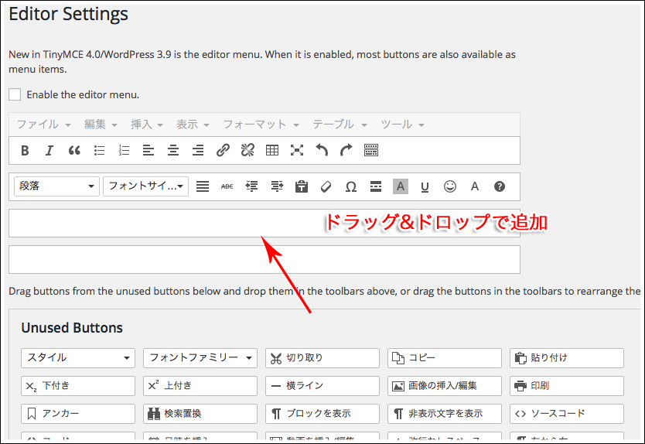Click the Bold formatting button
Viewport: 645px width, 444px height.
pos(25,151)
